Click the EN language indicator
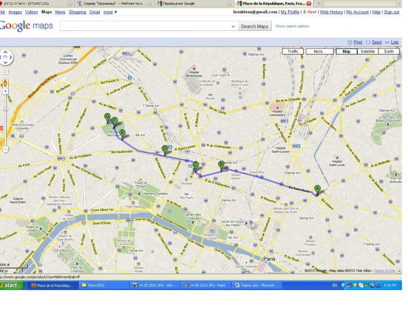The image size is (408, 326). click(334, 285)
